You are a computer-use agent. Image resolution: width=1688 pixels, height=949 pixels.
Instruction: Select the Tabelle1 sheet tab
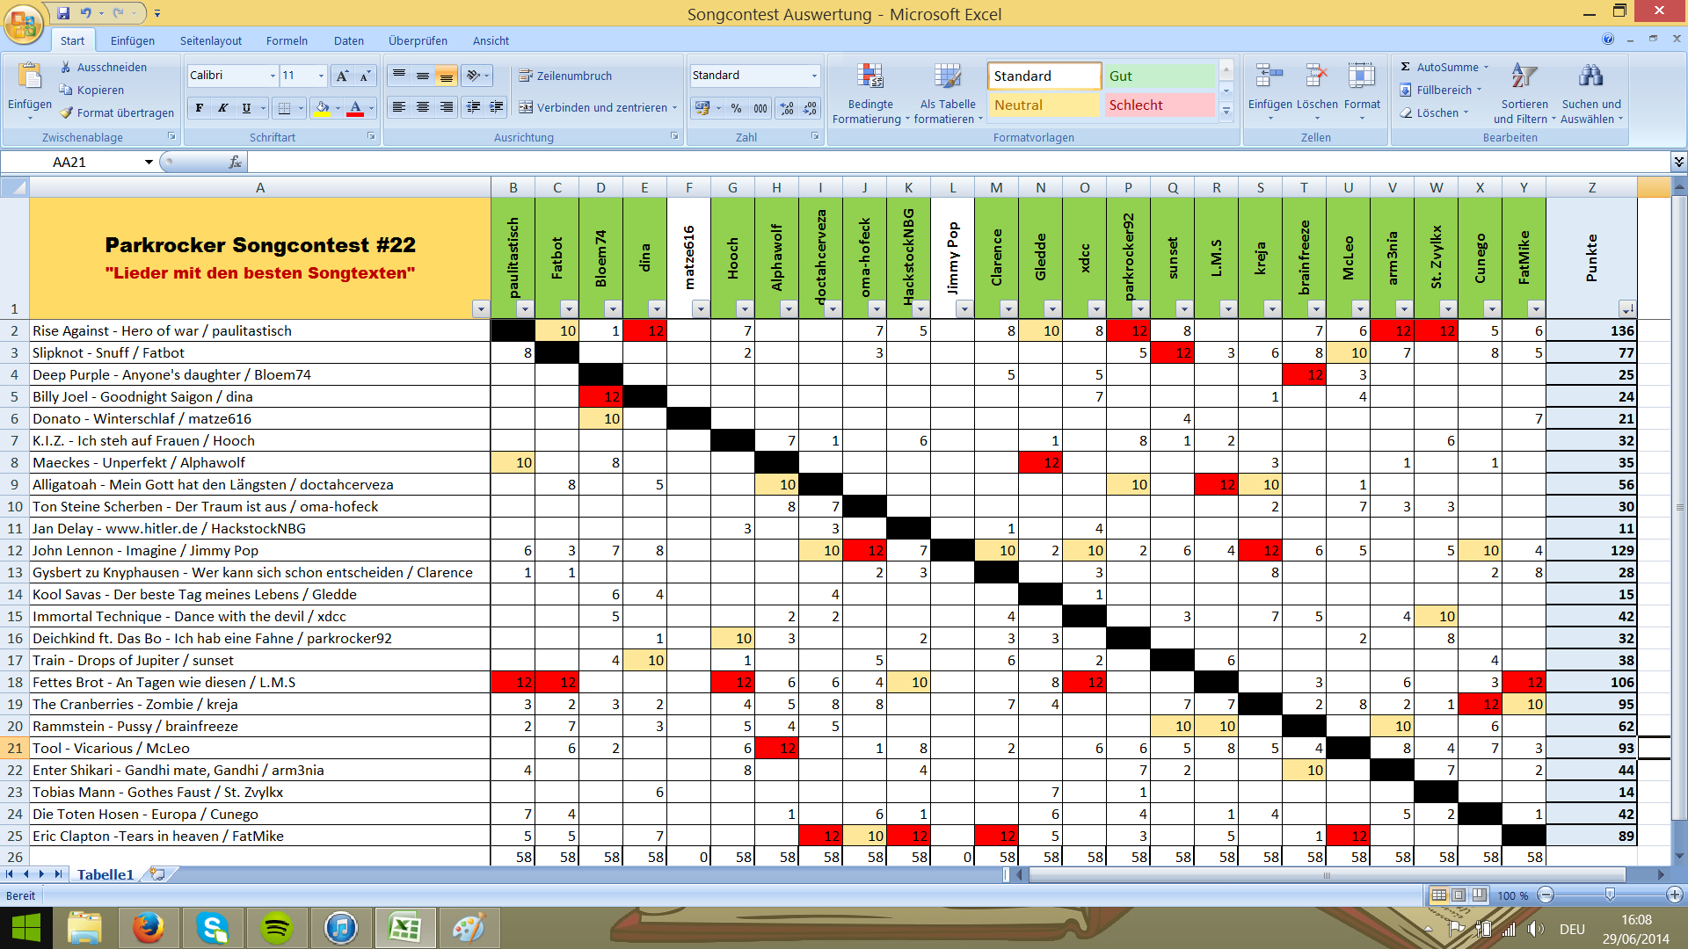coord(105,874)
